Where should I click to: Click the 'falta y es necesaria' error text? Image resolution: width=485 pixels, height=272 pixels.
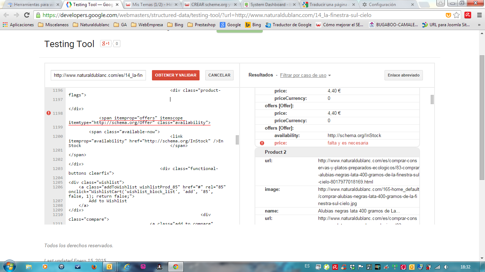(348, 143)
